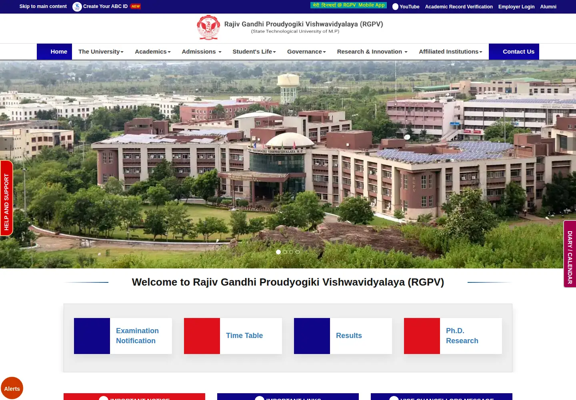The image size is (576, 400).
Task: Open Academic Record Verification link
Action: [x=459, y=7]
